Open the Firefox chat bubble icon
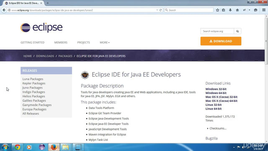This screenshot has height=151, width=268. click(255, 10)
